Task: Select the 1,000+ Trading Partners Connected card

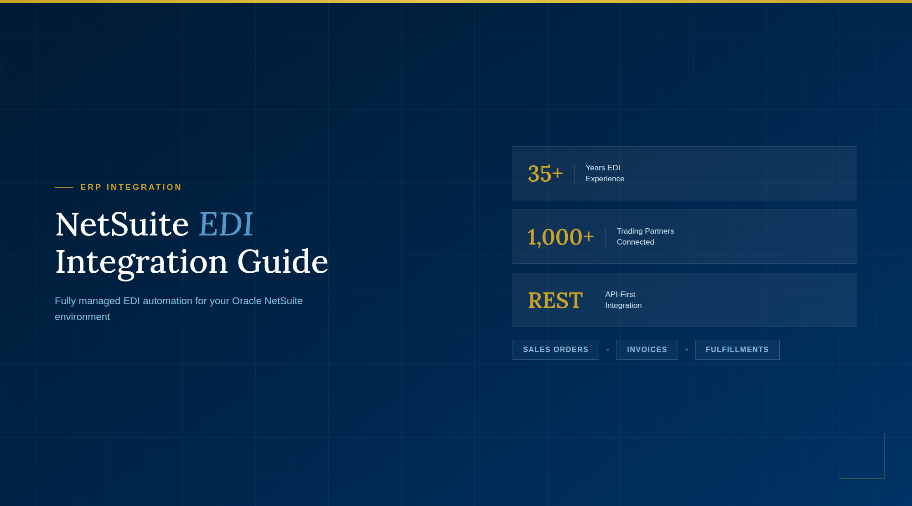Action: pos(685,236)
